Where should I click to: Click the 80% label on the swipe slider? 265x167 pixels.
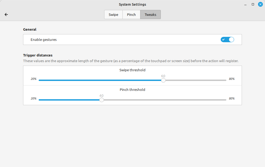pyautogui.click(x=232, y=79)
